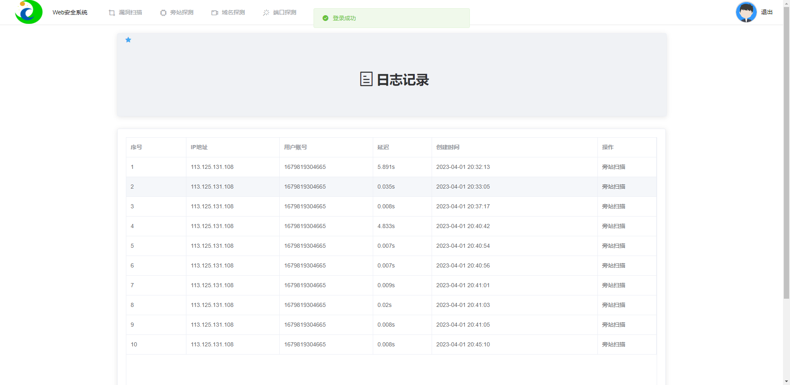
Task: Click the green check icon in 登录成功
Action: 325,18
